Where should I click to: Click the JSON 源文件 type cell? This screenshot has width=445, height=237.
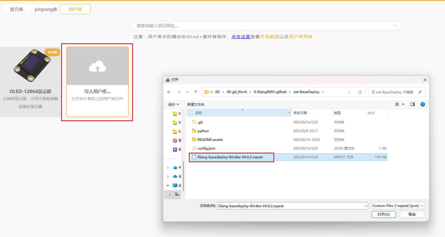(x=344, y=148)
